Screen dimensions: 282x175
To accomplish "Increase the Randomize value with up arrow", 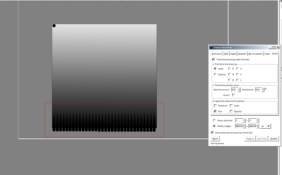I will pos(263,89).
